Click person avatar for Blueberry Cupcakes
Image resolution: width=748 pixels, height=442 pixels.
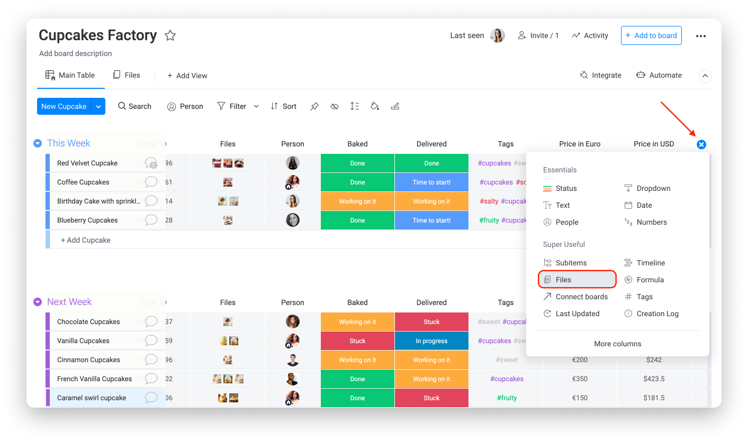pos(293,220)
